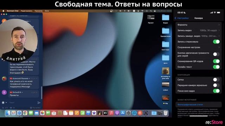This screenshot has width=225, height=126.
Task: Open the Форматы settings row
Action: pyautogui.click(x=199, y=25)
